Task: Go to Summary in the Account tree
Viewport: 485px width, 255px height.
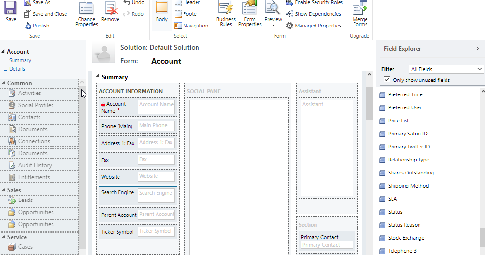Action: (x=20, y=60)
